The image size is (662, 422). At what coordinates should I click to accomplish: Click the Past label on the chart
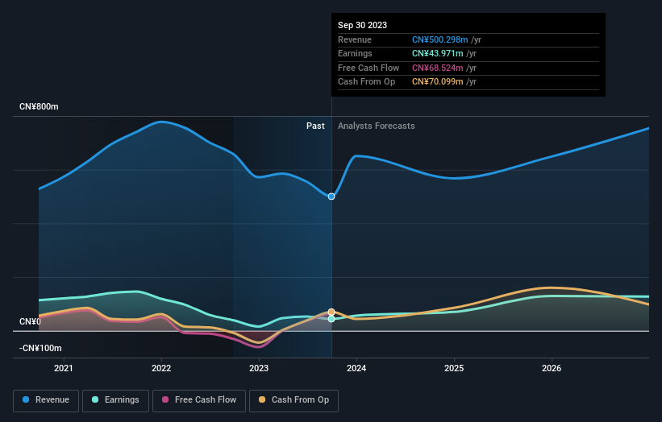[x=315, y=126]
